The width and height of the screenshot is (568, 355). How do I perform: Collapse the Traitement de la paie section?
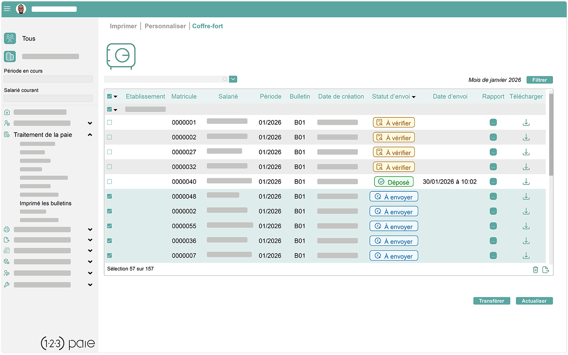tap(90, 134)
